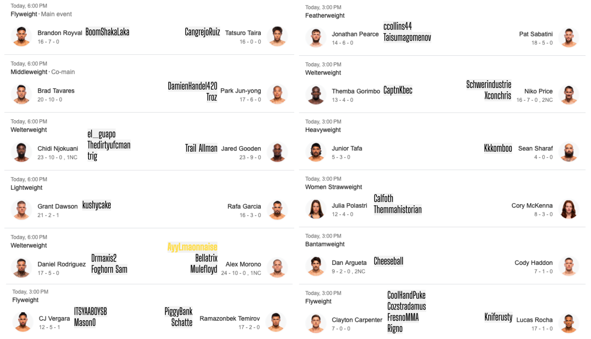Click the yellow AyyLmaonnaise username

point(192,247)
